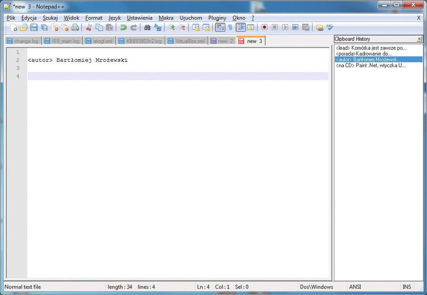
Task: Open the Uruchom menu
Action: tap(190, 18)
